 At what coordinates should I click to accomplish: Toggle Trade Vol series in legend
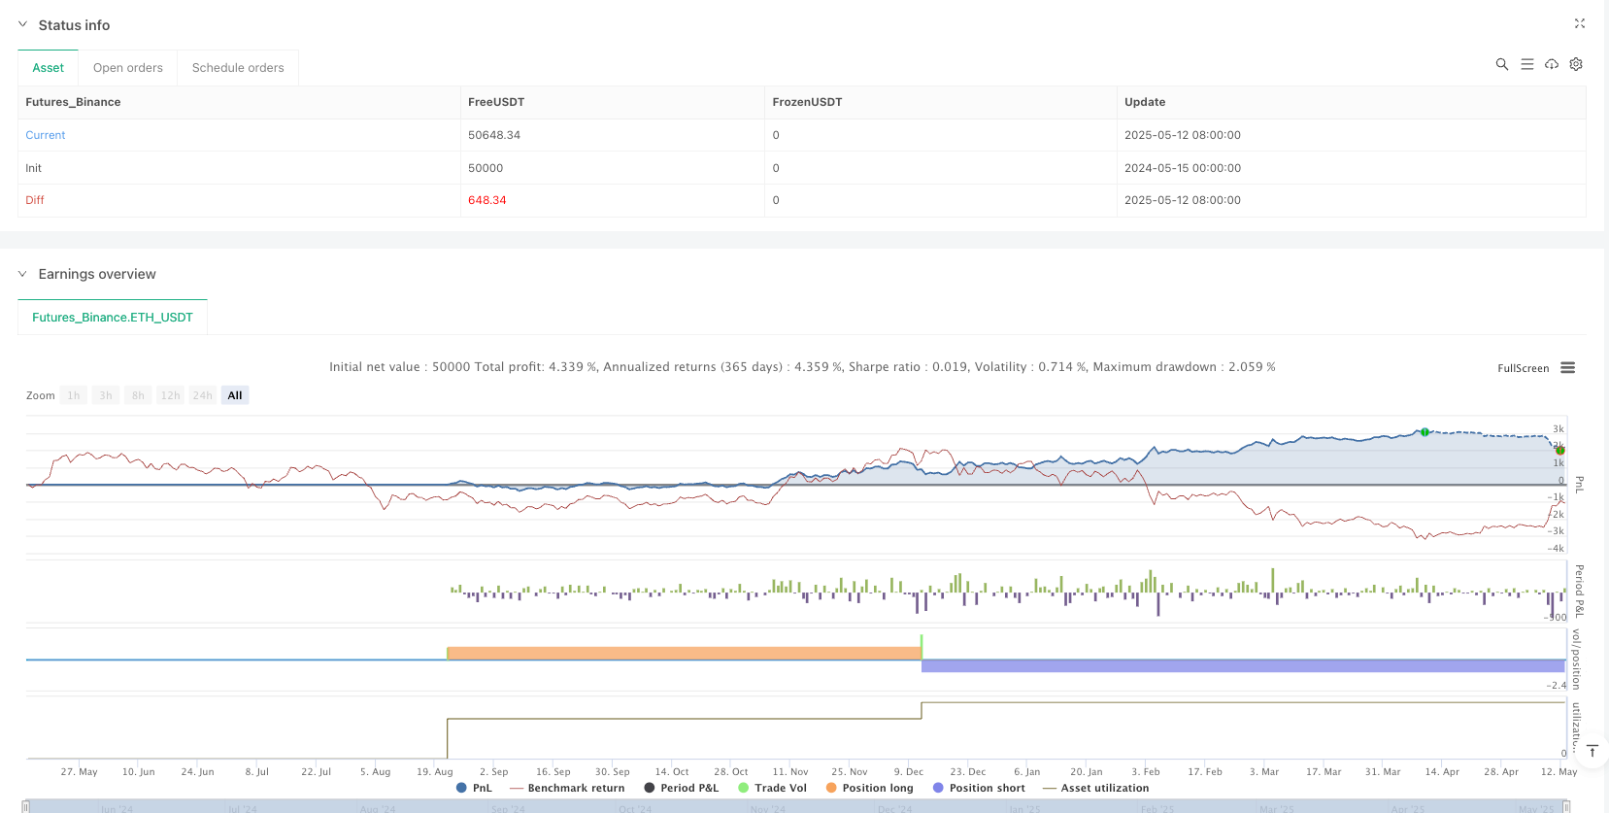(773, 788)
